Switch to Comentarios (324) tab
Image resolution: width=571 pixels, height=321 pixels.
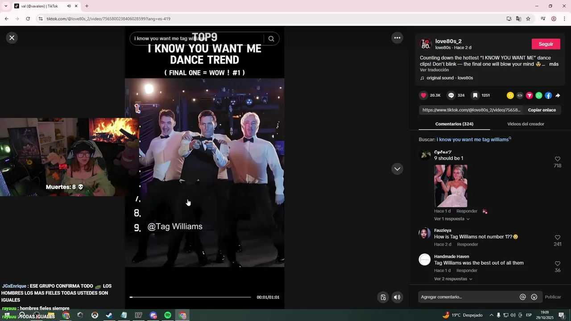pyautogui.click(x=454, y=124)
